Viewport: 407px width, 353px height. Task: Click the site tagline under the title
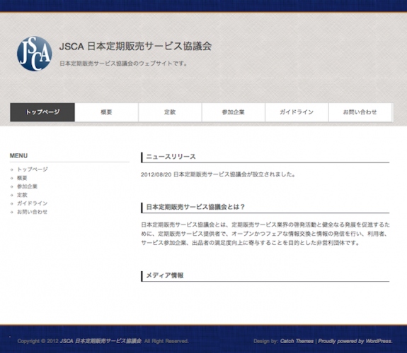[123, 64]
